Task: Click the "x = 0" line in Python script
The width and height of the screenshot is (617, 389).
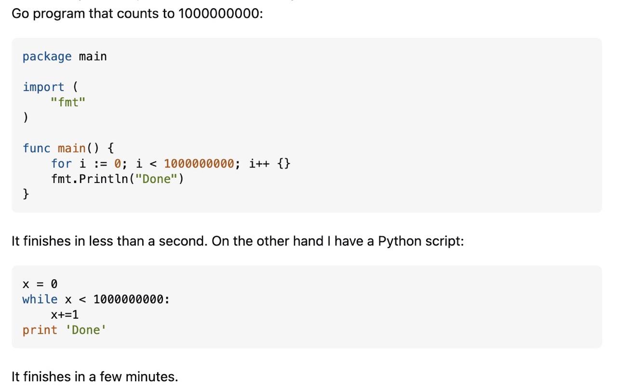Action: pyautogui.click(x=40, y=284)
